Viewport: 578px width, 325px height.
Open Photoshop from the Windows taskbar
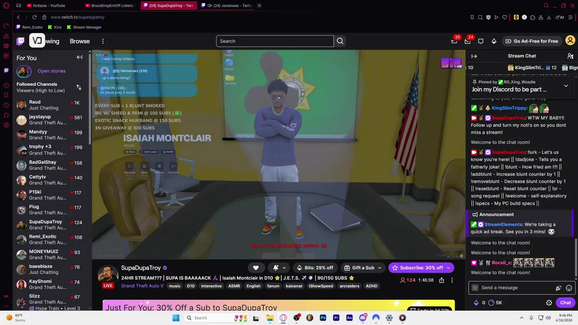tap(323, 318)
